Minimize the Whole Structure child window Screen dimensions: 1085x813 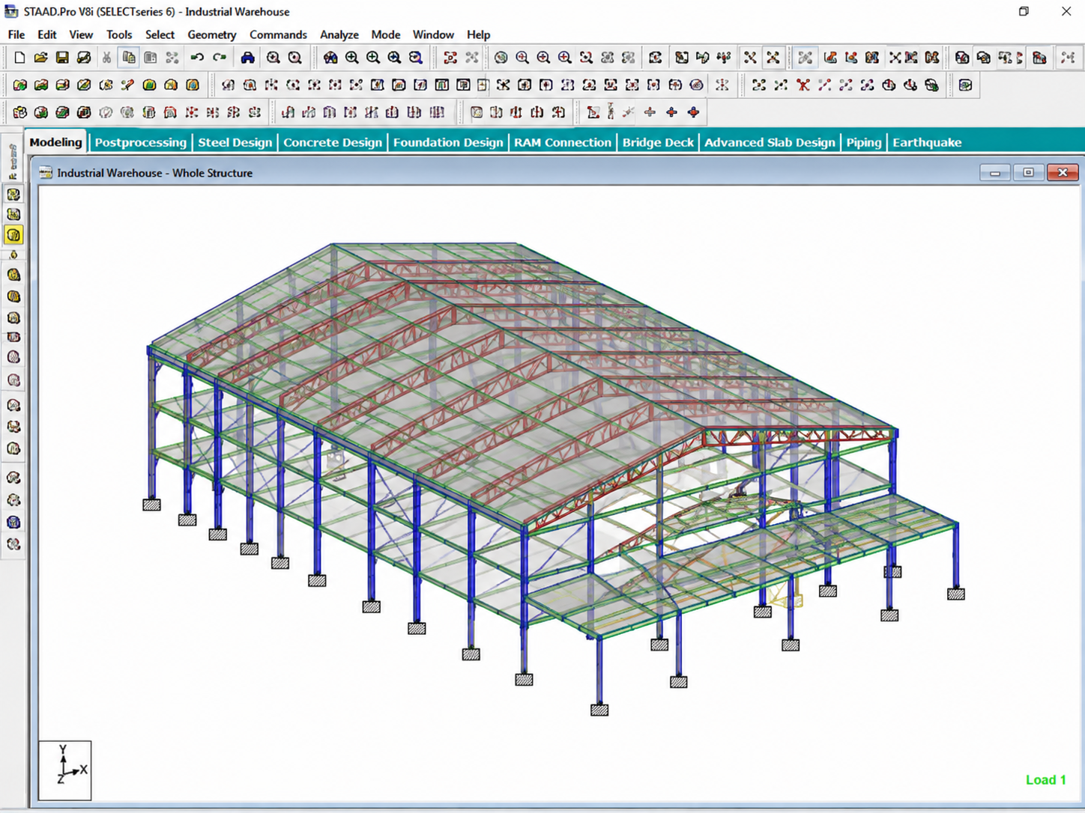995,173
